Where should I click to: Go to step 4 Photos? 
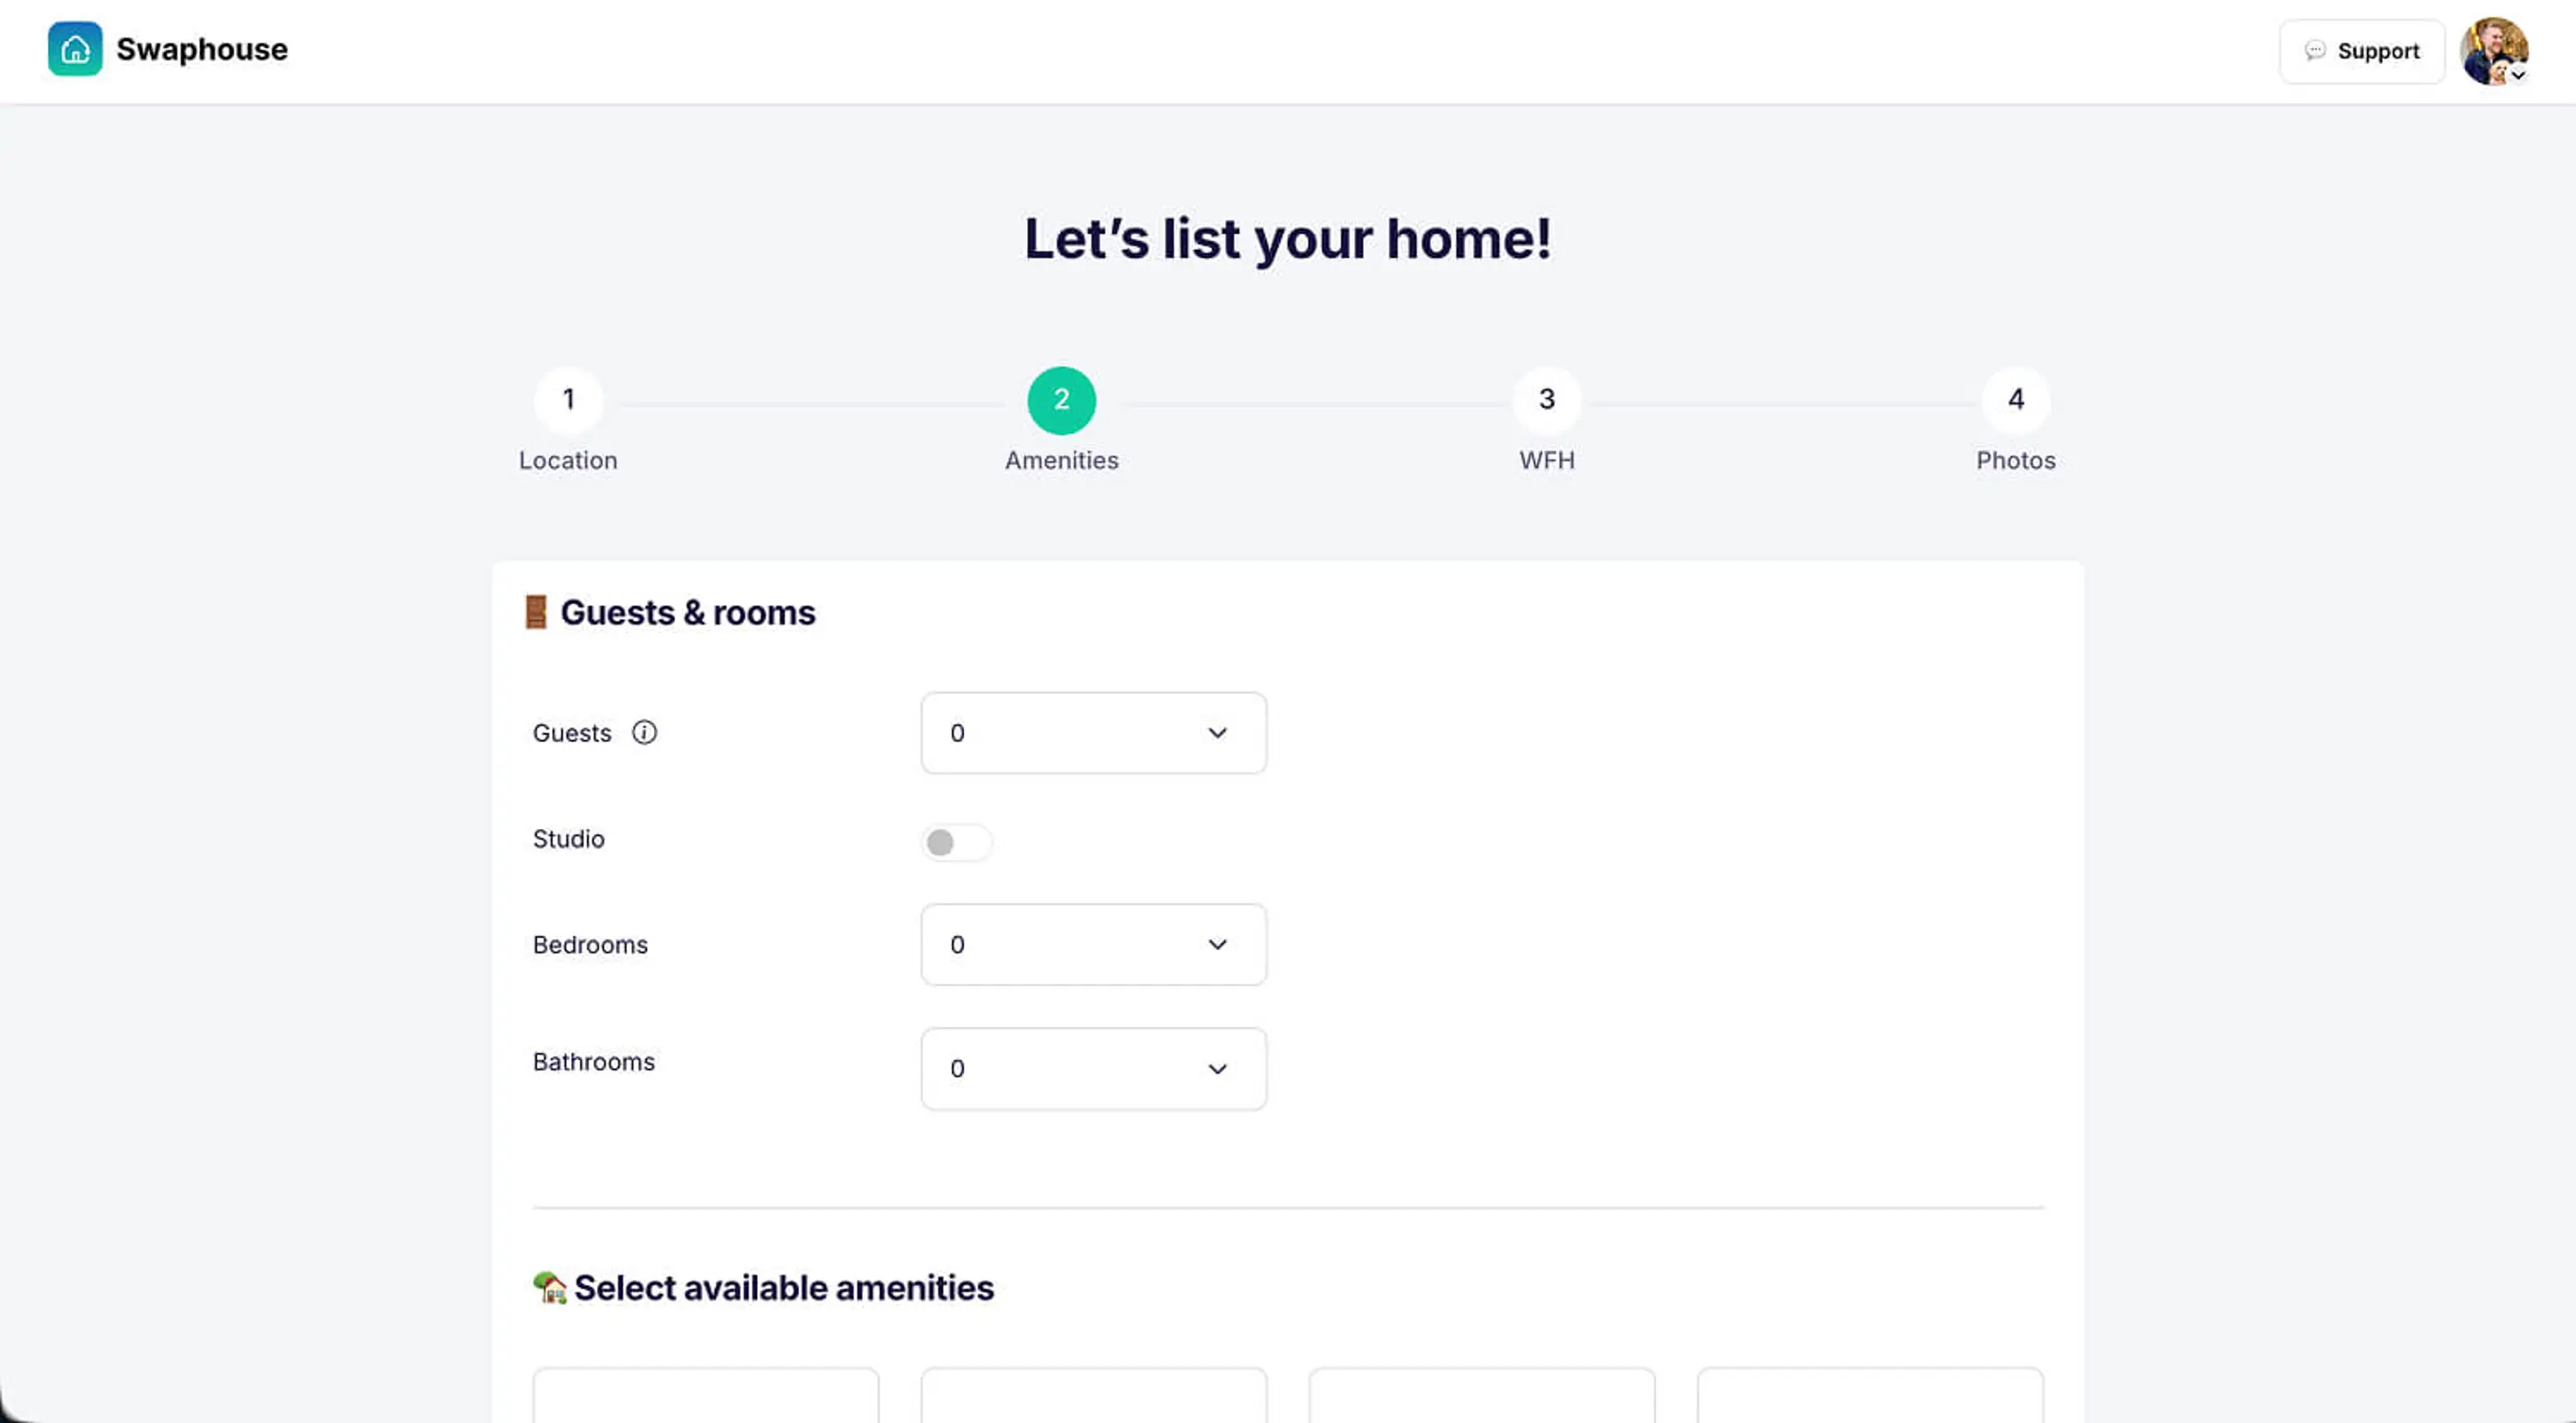(x=2015, y=401)
